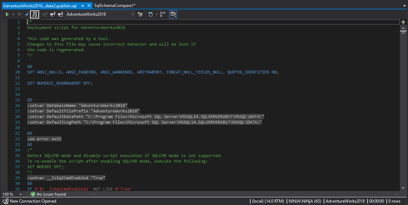Switch to the SqlSchemaCompare1 tab

115,5
